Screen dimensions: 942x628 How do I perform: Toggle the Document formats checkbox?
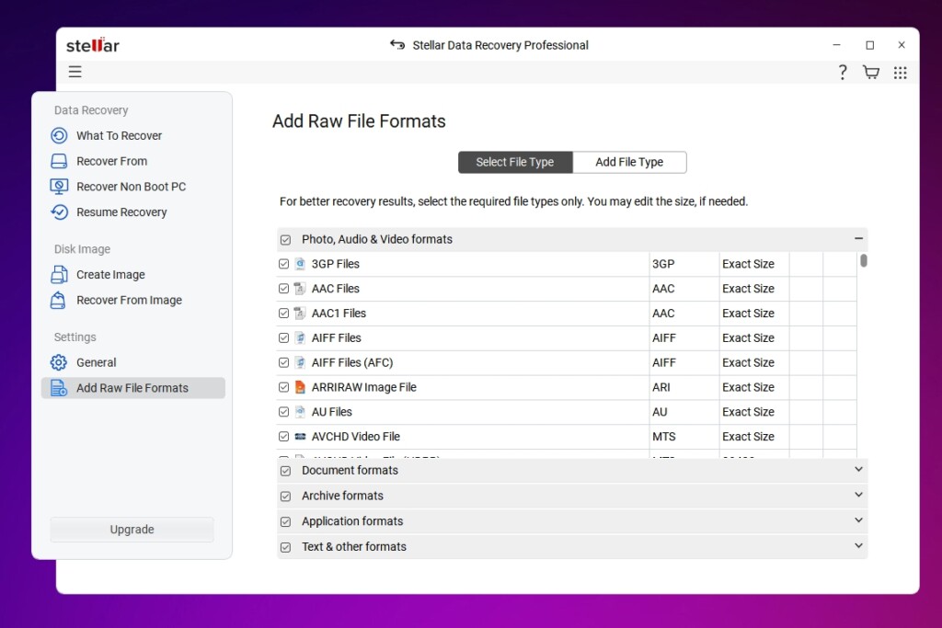coord(285,471)
